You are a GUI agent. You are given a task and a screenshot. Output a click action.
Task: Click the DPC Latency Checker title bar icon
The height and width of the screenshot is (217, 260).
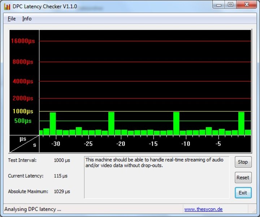[x=7, y=6]
